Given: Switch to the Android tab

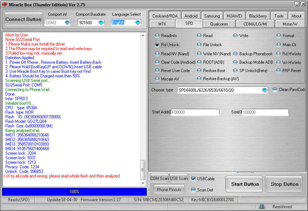Looking at the screenshot, I should pos(191,16).
